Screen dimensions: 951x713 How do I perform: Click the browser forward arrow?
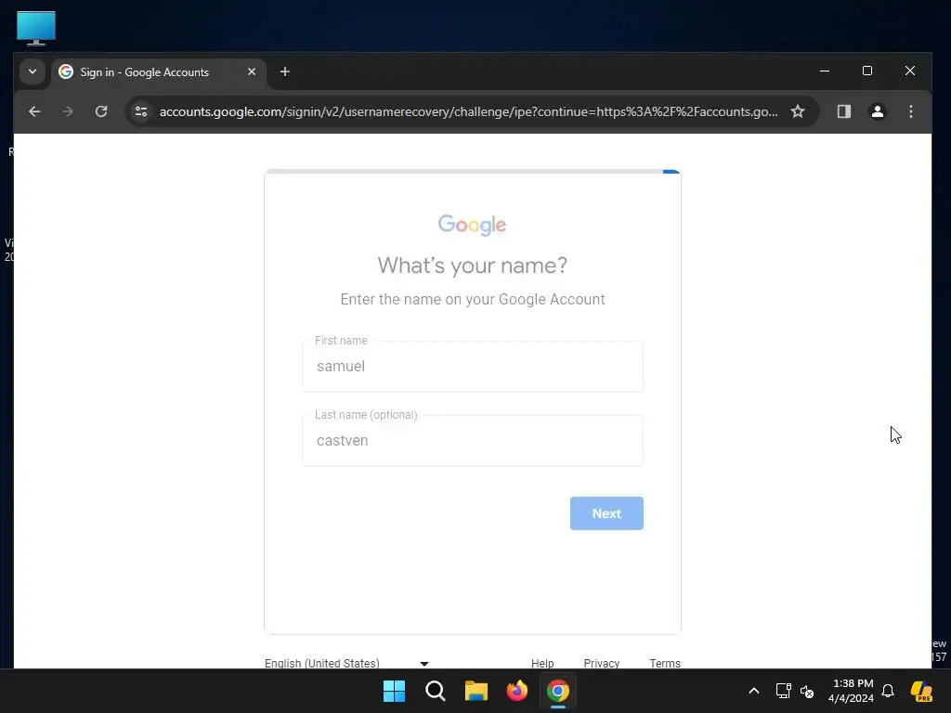tap(67, 111)
